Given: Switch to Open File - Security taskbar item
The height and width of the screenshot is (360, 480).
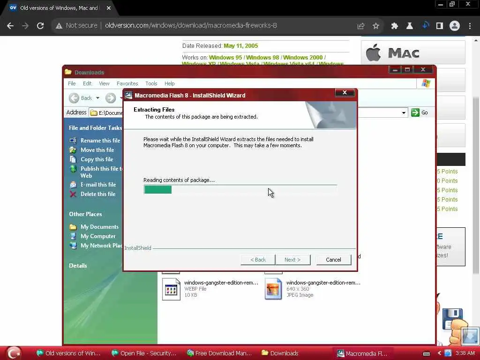Looking at the screenshot, I should (x=144, y=353).
